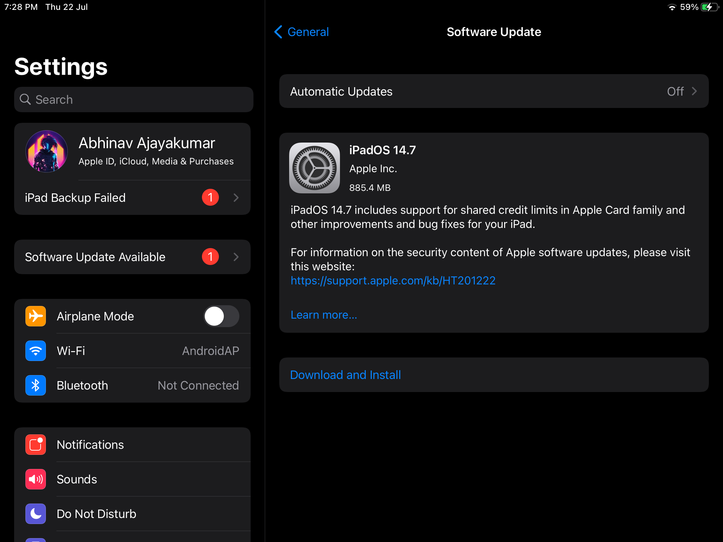The height and width of the screenshot is (542, 723).
Task: Tap the search magnifier icon
Action: click(25, 99)
